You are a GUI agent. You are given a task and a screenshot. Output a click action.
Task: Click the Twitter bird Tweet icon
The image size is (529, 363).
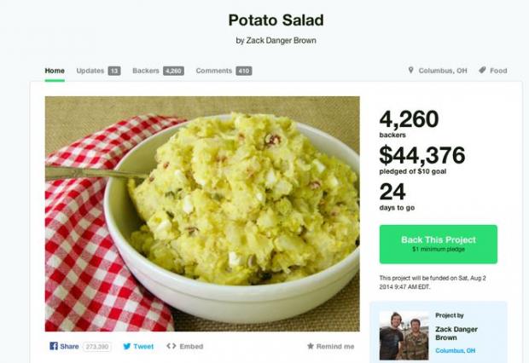[x=127, y=346]
